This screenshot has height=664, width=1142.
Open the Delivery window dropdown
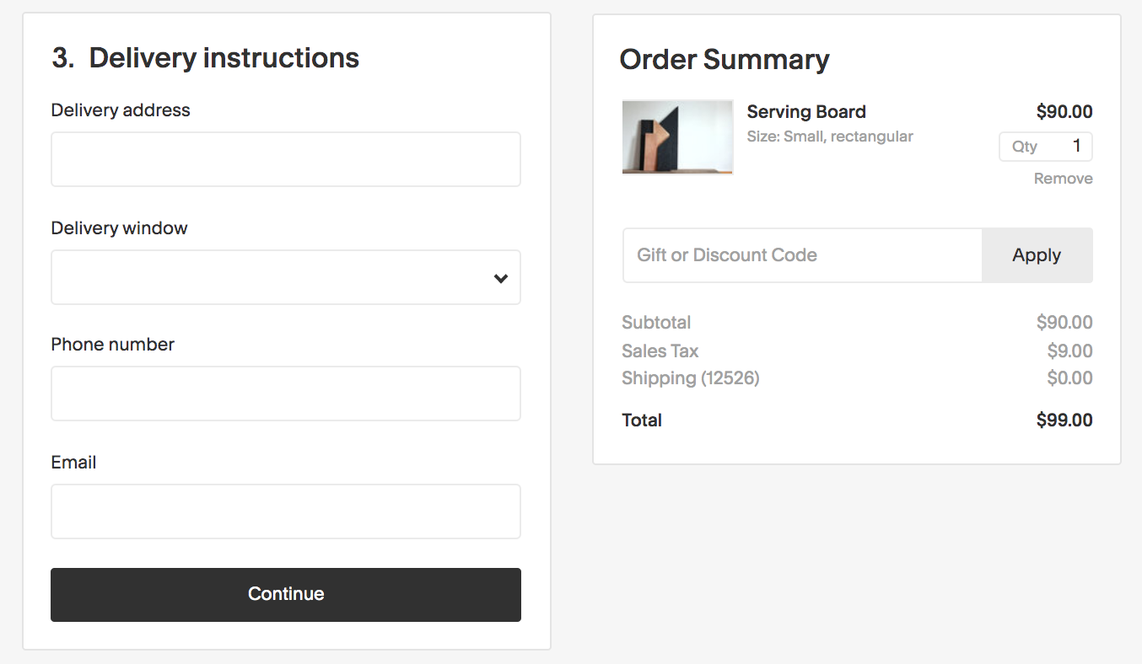pyautogui.click(x=285, y=277)
